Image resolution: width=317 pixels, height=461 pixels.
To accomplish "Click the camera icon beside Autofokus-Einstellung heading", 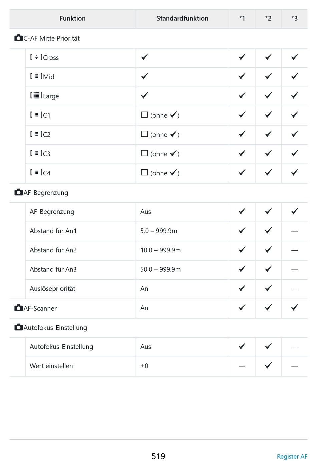I will click(x=19, y=327).
